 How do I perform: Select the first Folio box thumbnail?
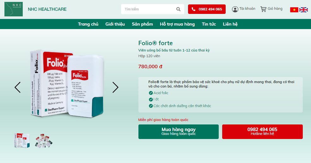point(22,140)
